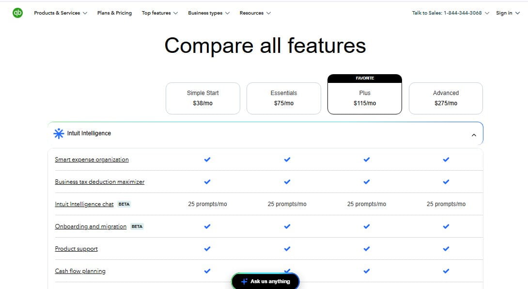Expand Talk to Sales phone dropdown
528x289 pixels.
point(450,13)
